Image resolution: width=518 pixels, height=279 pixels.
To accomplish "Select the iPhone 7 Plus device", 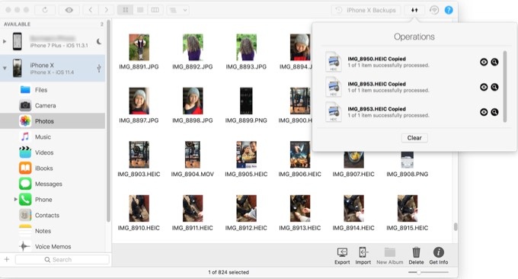I will point(53,41).
